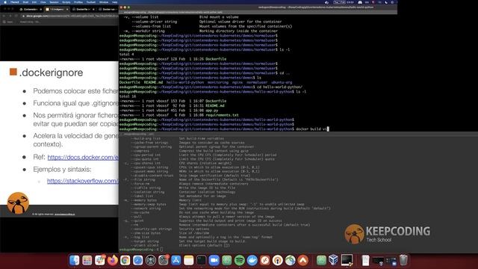Open the Session menu

pos(54,2)
